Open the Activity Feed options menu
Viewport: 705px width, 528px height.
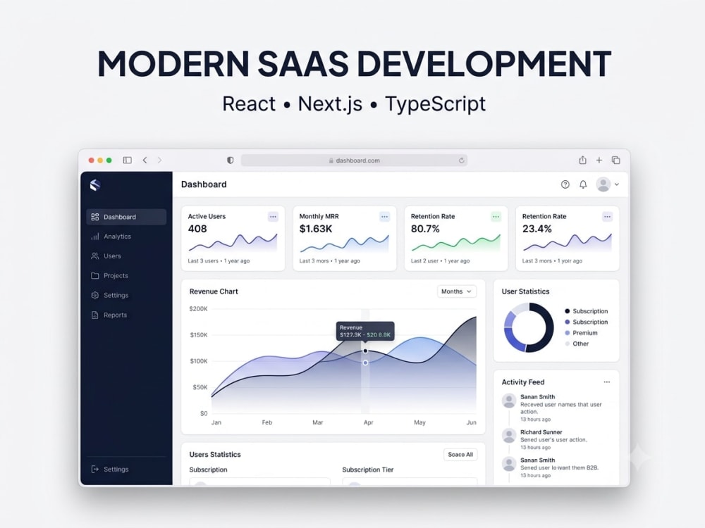[x=607, y=382]
